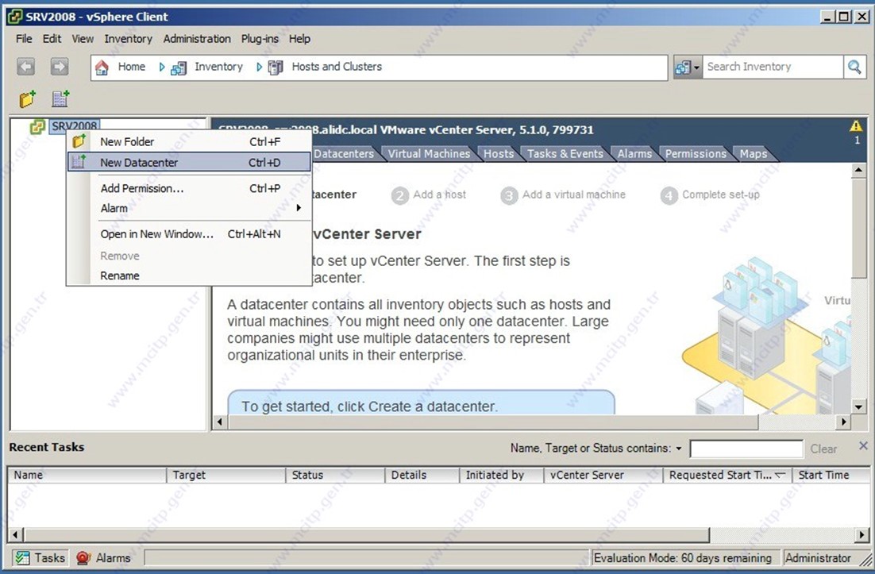Click the datacenter icon in the context menu
This screenshot has width=875, height=574.
[x=79, y=162]
